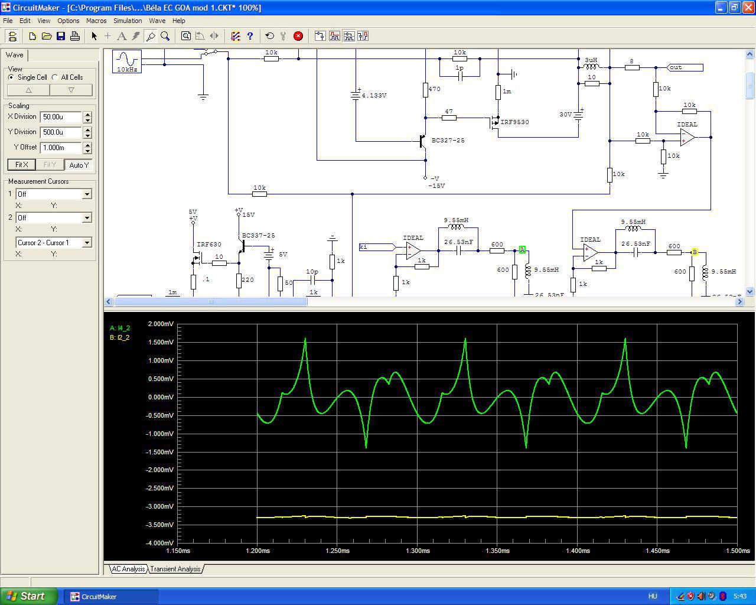Select the Arrow pointer tool
The image size is (756, 605).
click(x=94, y=36)
